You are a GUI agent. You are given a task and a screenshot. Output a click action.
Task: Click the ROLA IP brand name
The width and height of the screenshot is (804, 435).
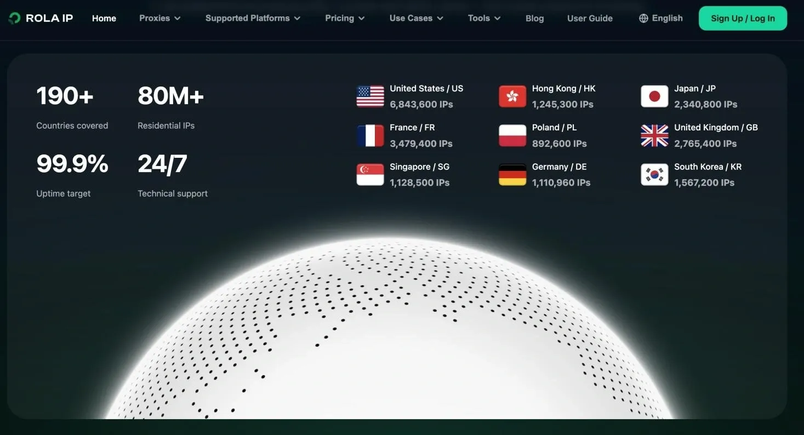point(49,18)
